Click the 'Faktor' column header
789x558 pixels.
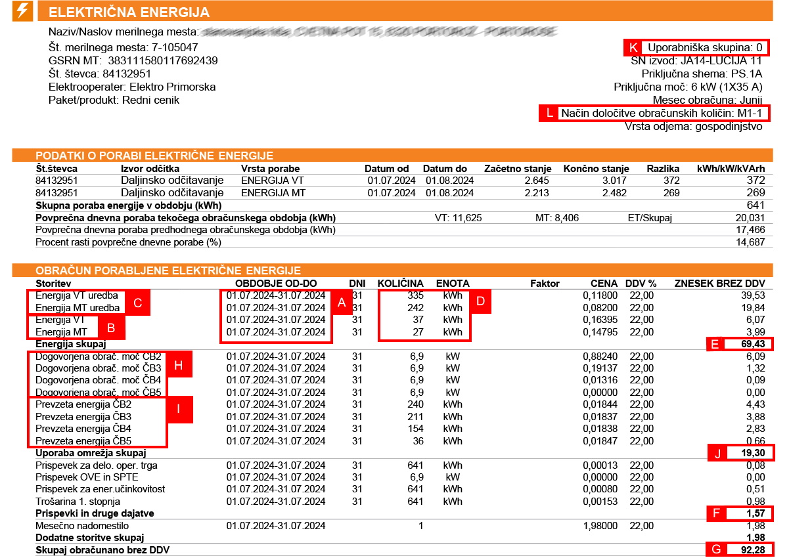(545, 284)
